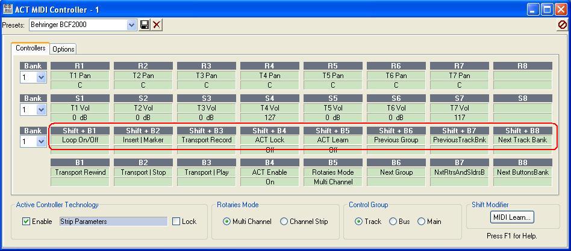Click the Loop On/Off cell
571x251 pixels.
point(80,140)
